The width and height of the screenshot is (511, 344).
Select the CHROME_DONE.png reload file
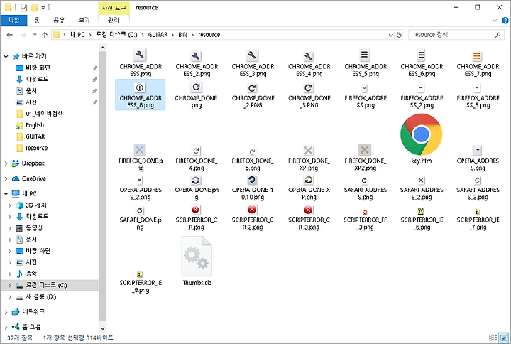coord(197,95)
